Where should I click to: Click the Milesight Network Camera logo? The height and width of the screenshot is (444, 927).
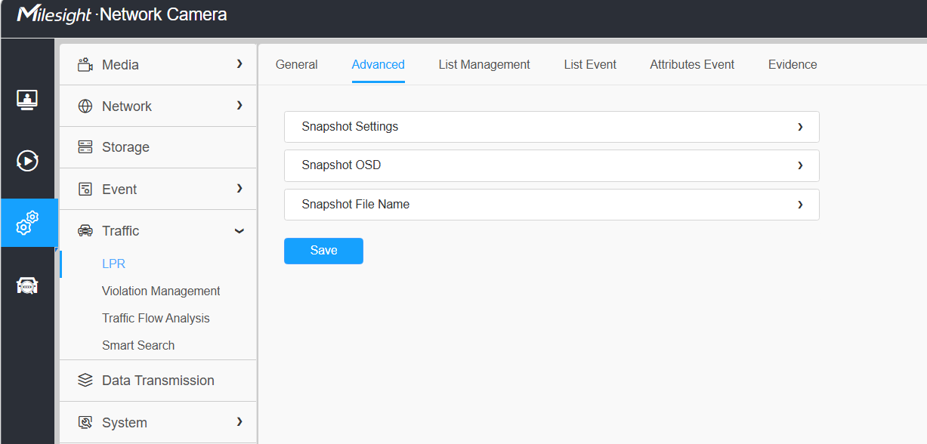(122, 14)
